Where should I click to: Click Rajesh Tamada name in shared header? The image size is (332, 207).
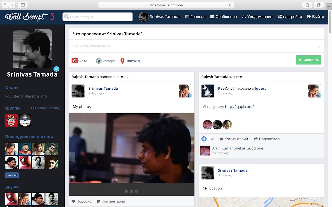(x=85, y=77)
